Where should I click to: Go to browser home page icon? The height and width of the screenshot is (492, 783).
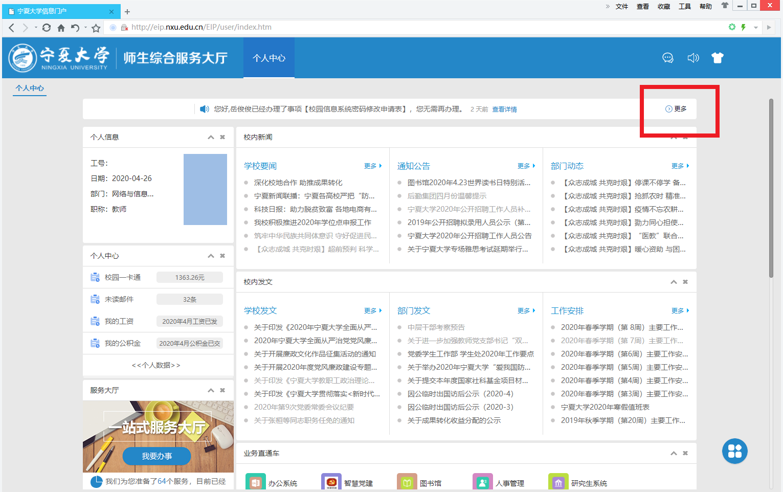61,28
